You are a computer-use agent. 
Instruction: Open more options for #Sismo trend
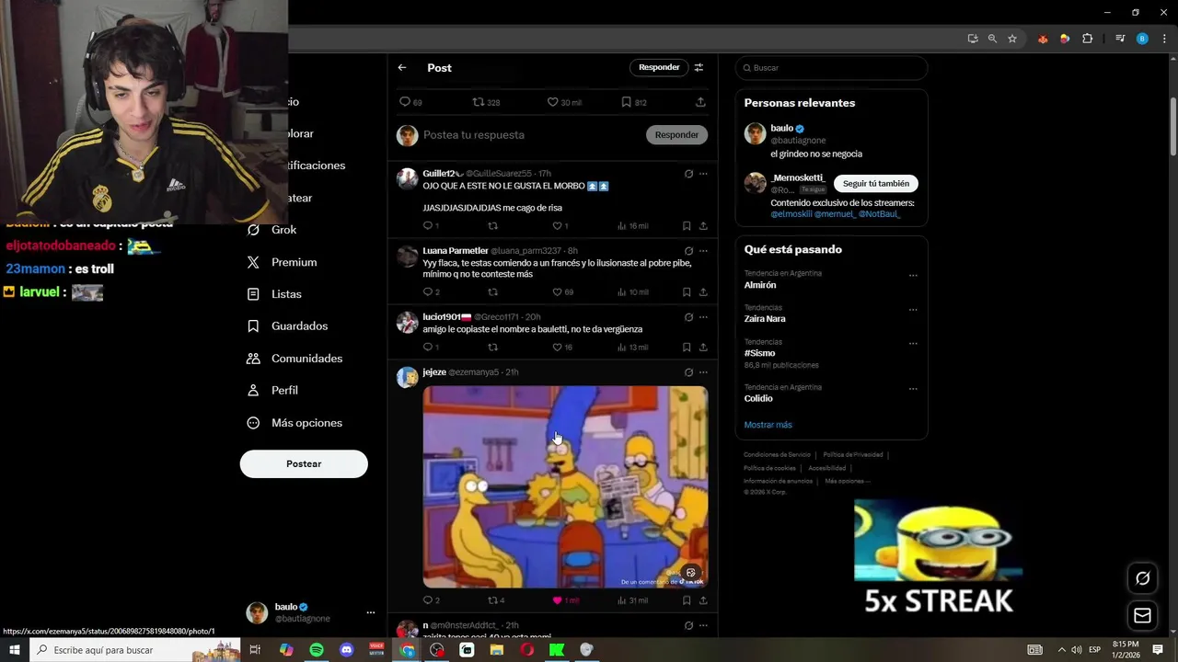click(x=913, y=343)
